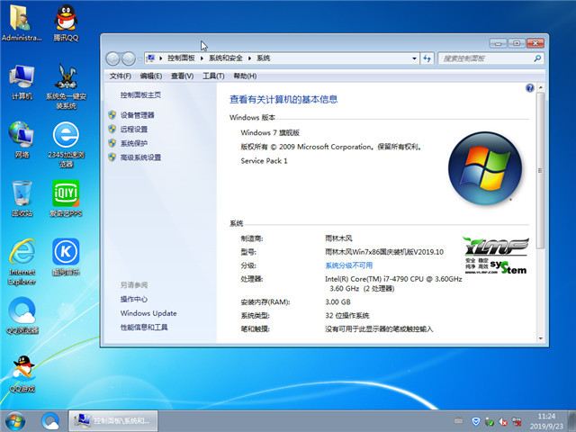
Task: Click Windows 7 旗舰版 text
Action: (x=270, y=132)
